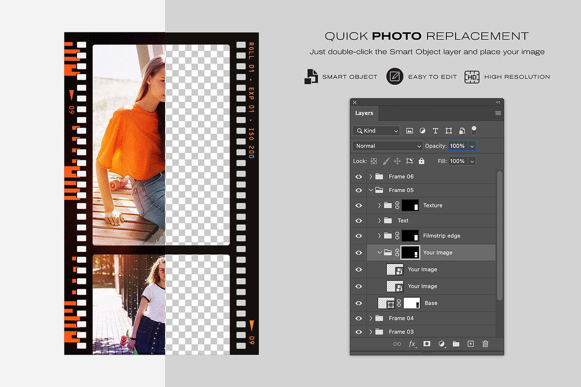Create new fill or adjustment layer icon
This screenshot has width=581, height=387.
(442, 344)
